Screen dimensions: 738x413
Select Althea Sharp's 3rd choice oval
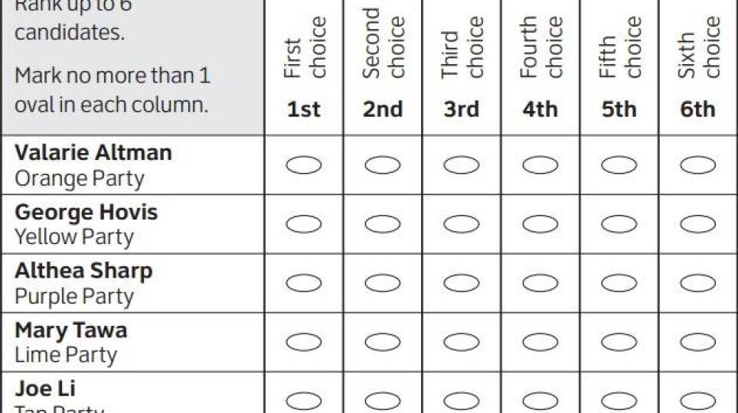tap(462, 282)
